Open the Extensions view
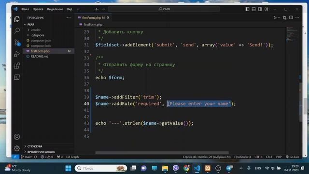The width and height of the screenshot is (309, 174). click(17, 66)
